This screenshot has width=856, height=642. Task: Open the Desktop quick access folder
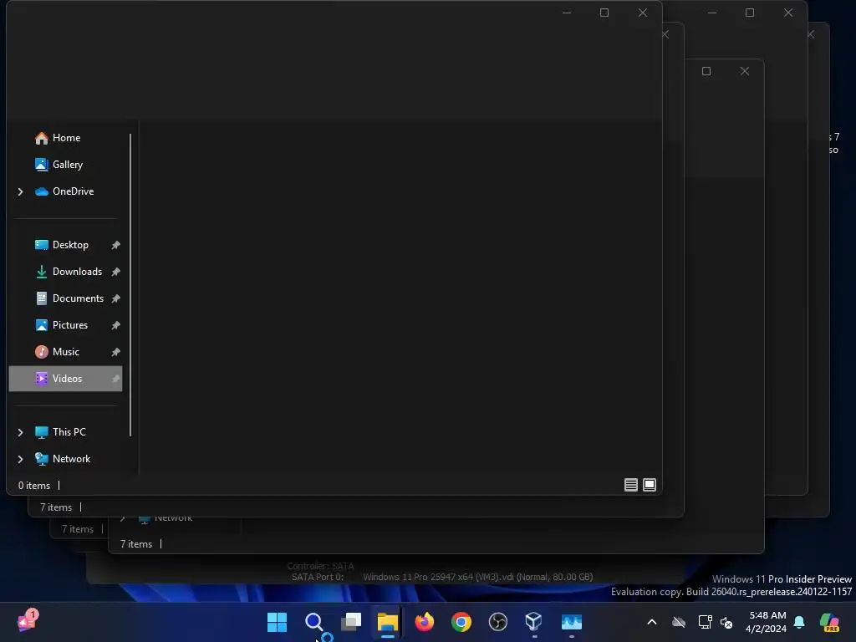pyautogui.click(x=70, y=245)
